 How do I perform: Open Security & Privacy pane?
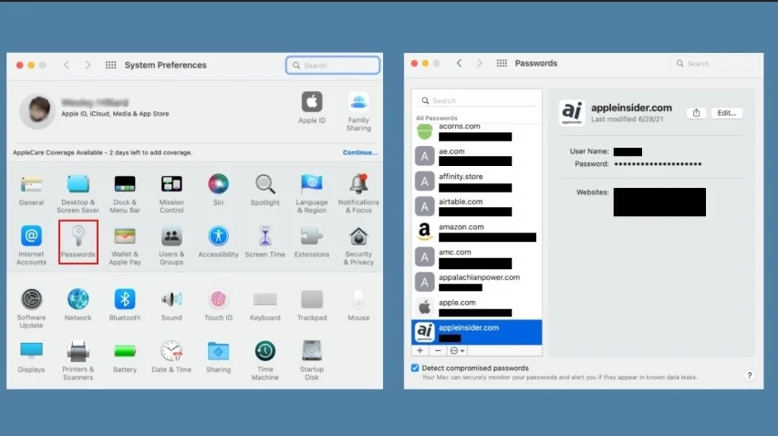click(x=358, y=245)
